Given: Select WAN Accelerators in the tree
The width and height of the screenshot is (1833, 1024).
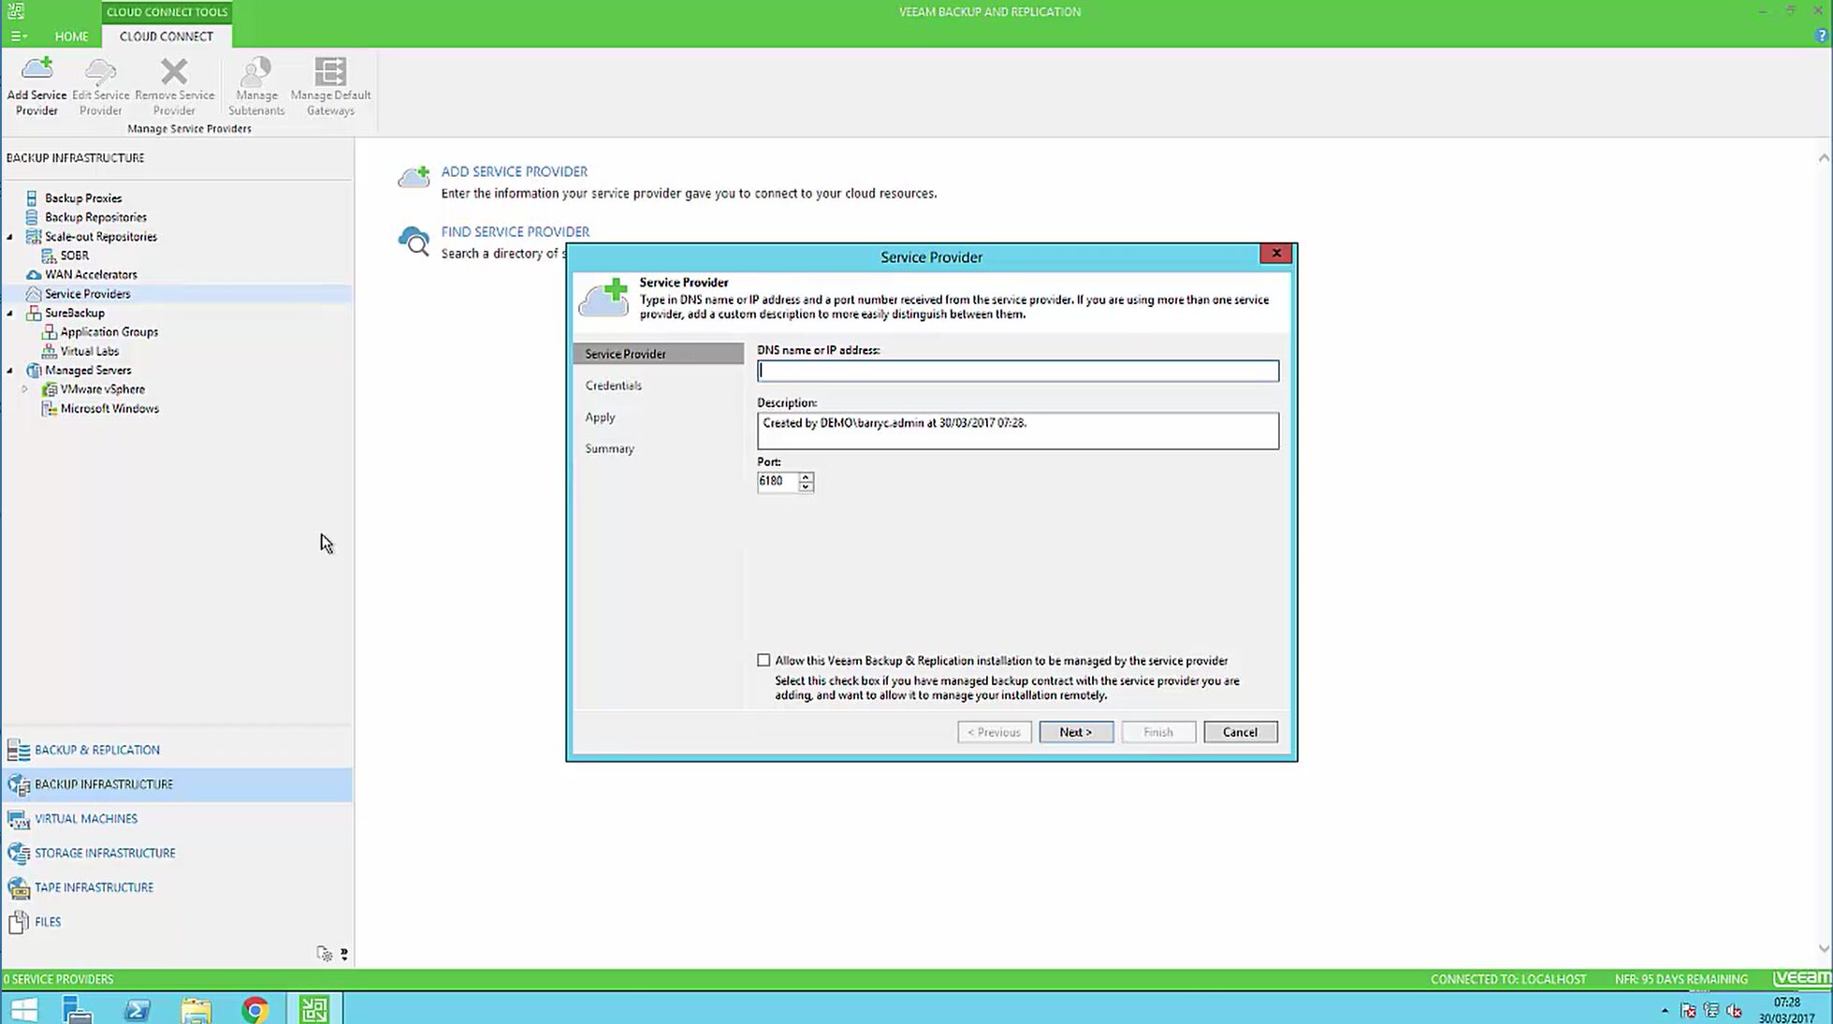Looking at the screenshot, I should tap(91, 274).
